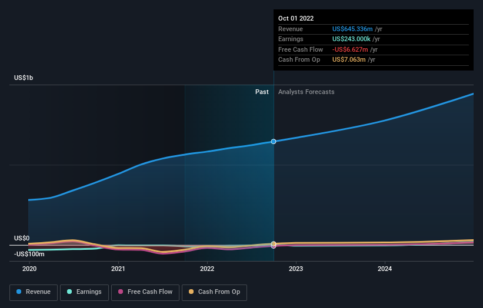Click the US$0 y-axis label
The height and width of the screenshot is (308, 483).
22,238
